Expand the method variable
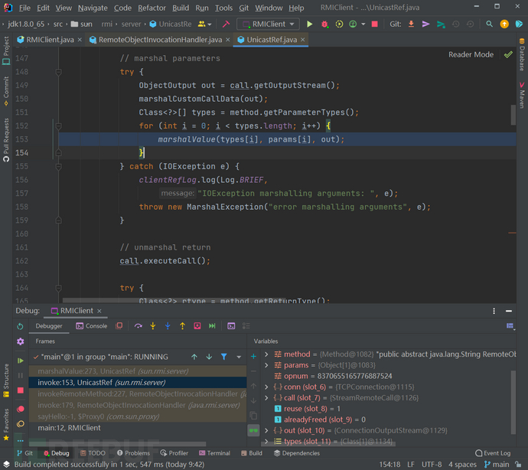 [266, 354]
